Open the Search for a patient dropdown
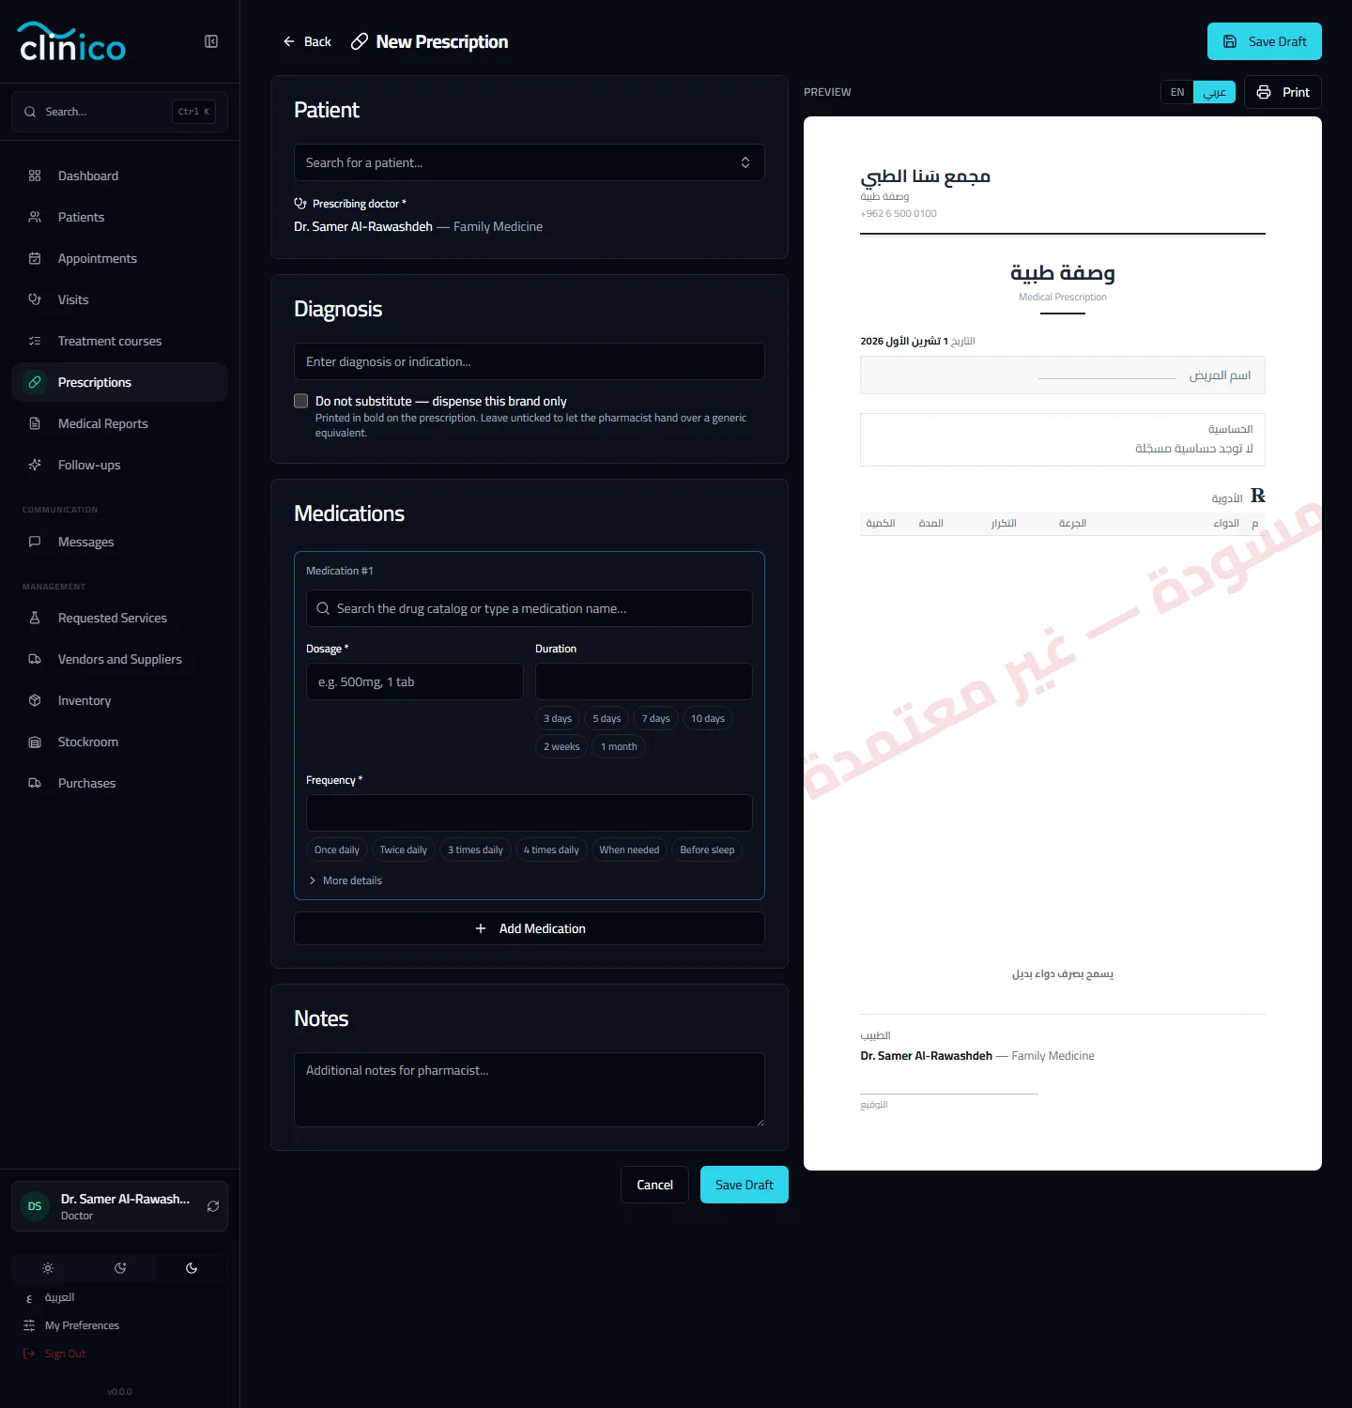The width and height of the screenshot is (1352, 1408). [x=530, y=162]
